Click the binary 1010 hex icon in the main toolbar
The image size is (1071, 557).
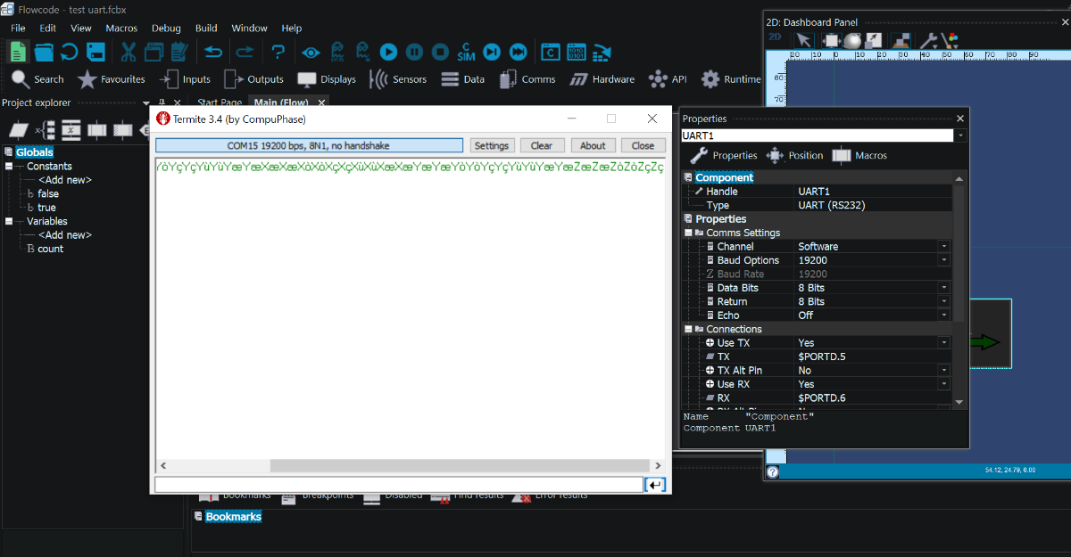(x=577, y=53)
